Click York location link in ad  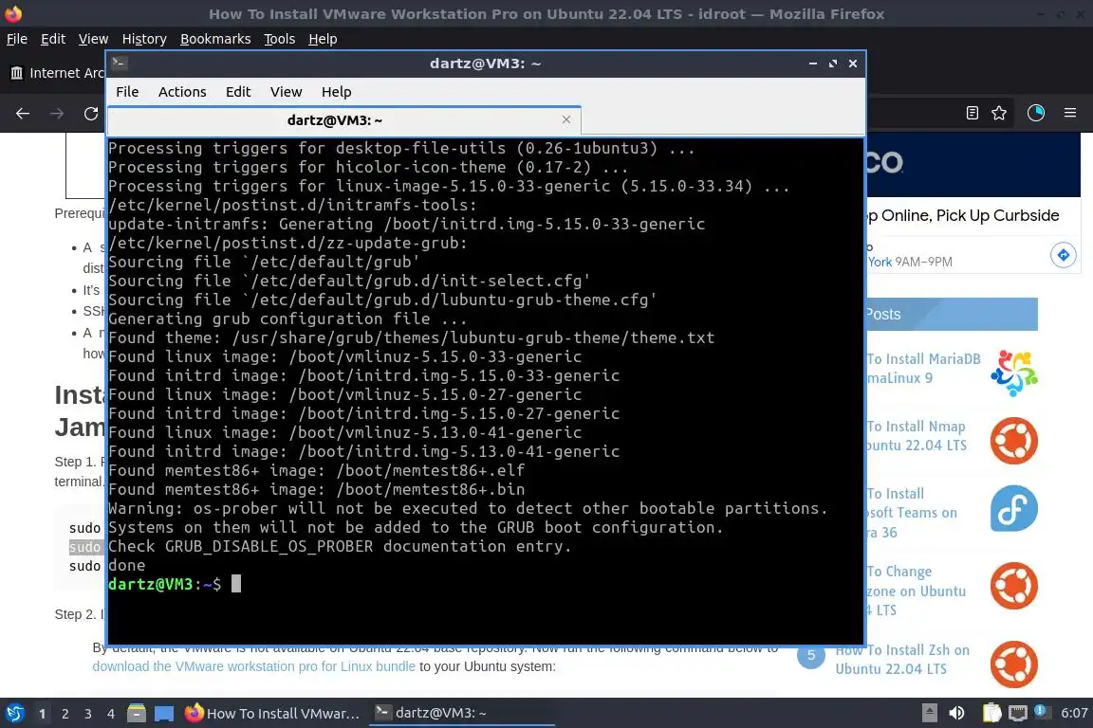pyautogui.click(x=879, y=262)
